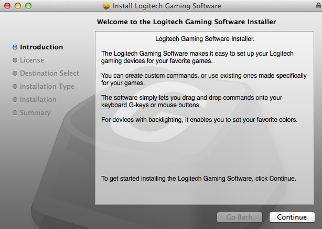Screen dimensions: 322x229
Task: Click the bullet next to Summary
Action: click(15, 113)
